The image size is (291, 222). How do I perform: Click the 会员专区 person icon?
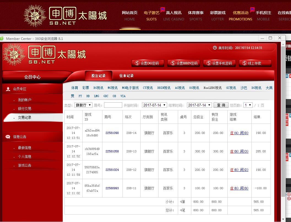(8, 89)
